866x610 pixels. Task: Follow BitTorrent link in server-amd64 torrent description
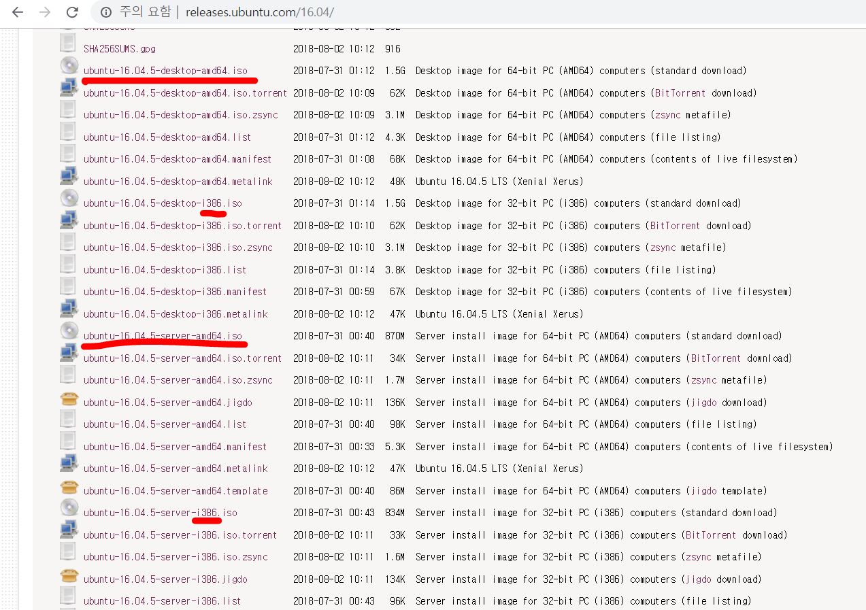(x=717, y=358)
